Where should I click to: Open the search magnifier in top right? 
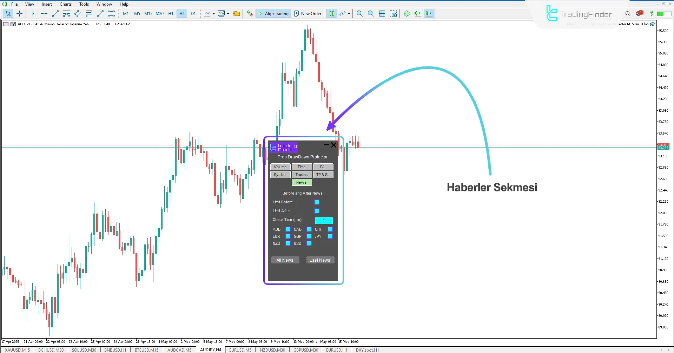click(x=628, y=14)
